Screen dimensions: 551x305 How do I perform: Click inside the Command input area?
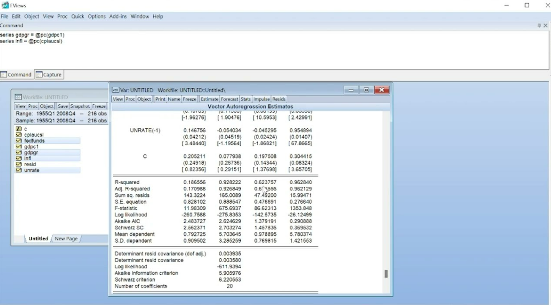click(274, 50)
